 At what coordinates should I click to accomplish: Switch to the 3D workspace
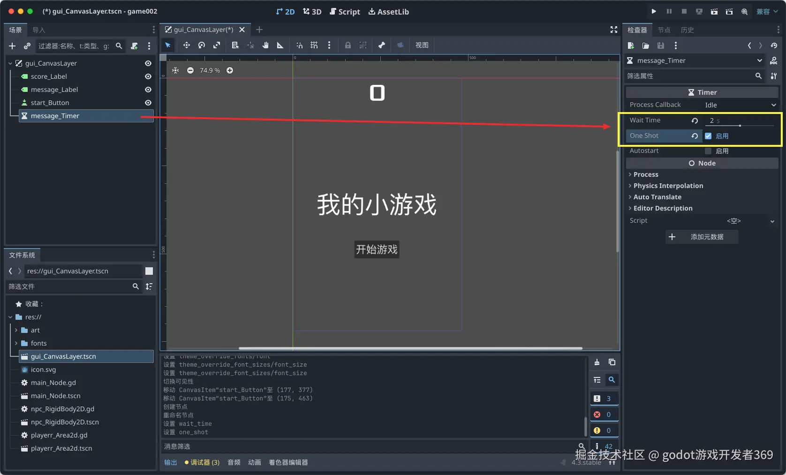point(312,12)
